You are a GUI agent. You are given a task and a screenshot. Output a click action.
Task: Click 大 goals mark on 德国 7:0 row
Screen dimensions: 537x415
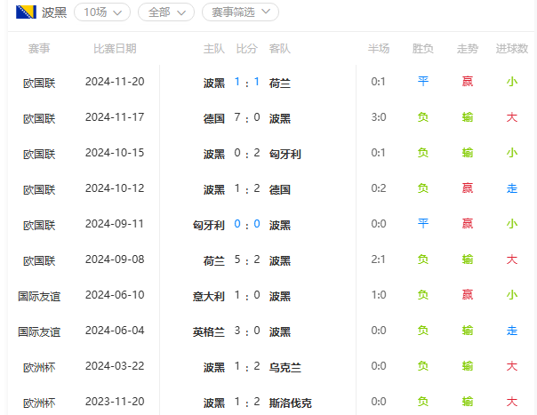[511, 117]
